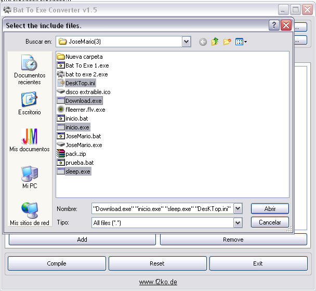Click the inicio.exe file icon
The height and width of the screenshot is (291, 316).
[61, 127]
